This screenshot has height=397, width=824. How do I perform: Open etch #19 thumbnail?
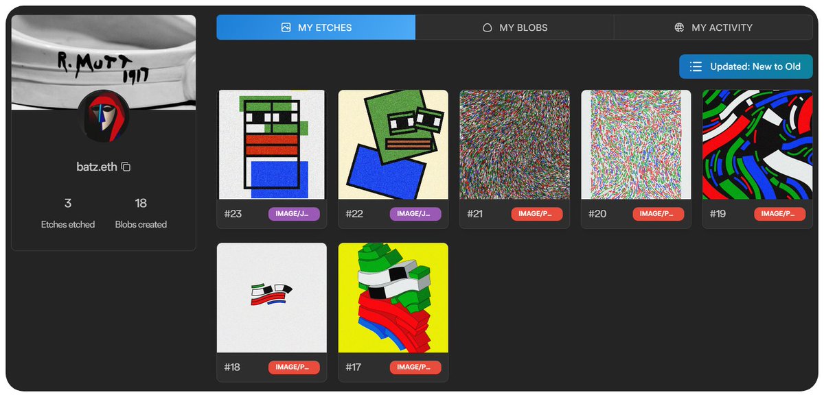(757, 145)
